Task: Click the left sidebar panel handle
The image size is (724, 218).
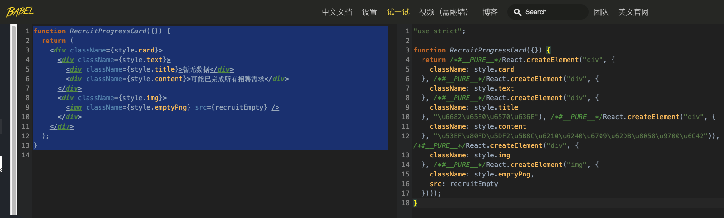Action: pos(1,164)
